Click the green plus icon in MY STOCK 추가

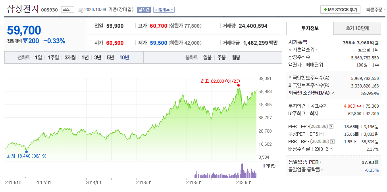tap(325, 10)
